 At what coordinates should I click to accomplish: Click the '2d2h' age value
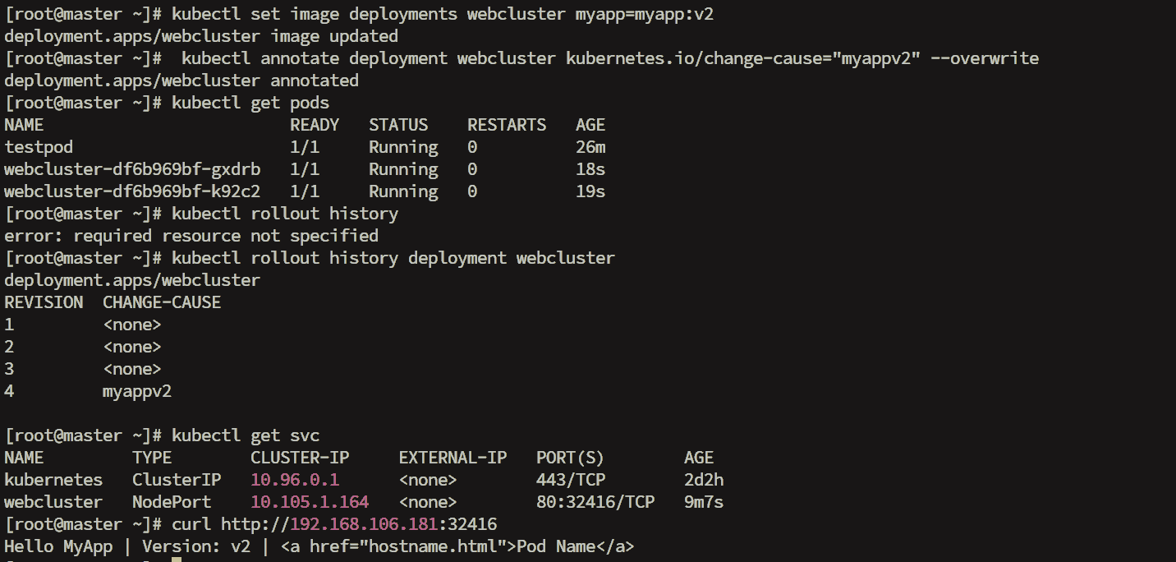click(x=704, y=480)
